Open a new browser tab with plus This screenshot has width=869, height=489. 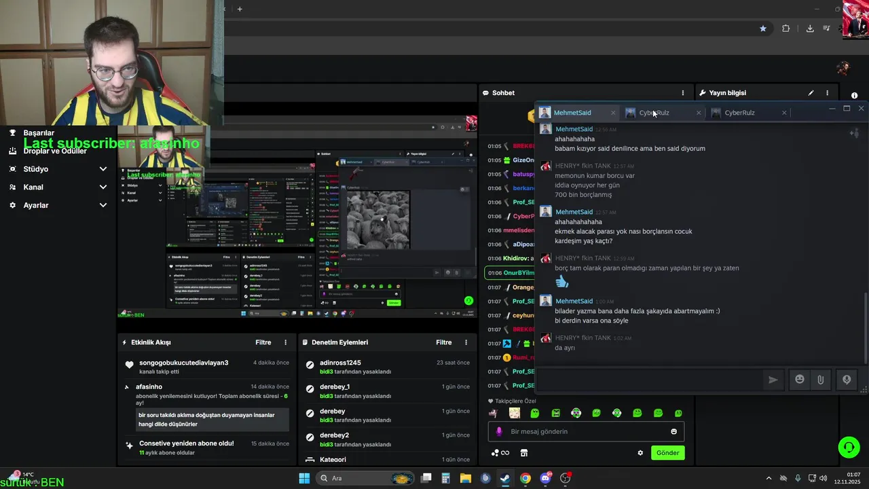point(240,9)
